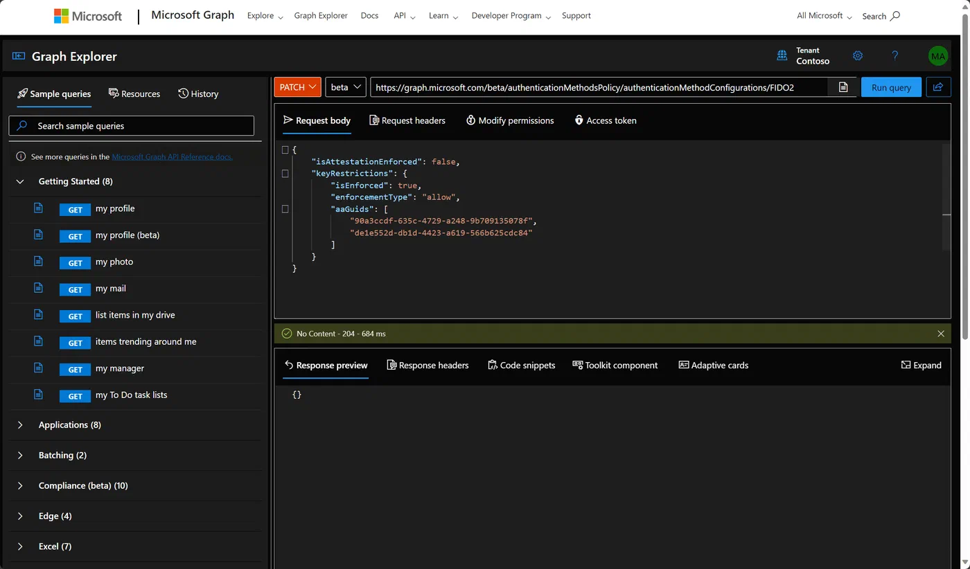Open the Microsoft Graph API Reference docs link

tap(172, 157)
